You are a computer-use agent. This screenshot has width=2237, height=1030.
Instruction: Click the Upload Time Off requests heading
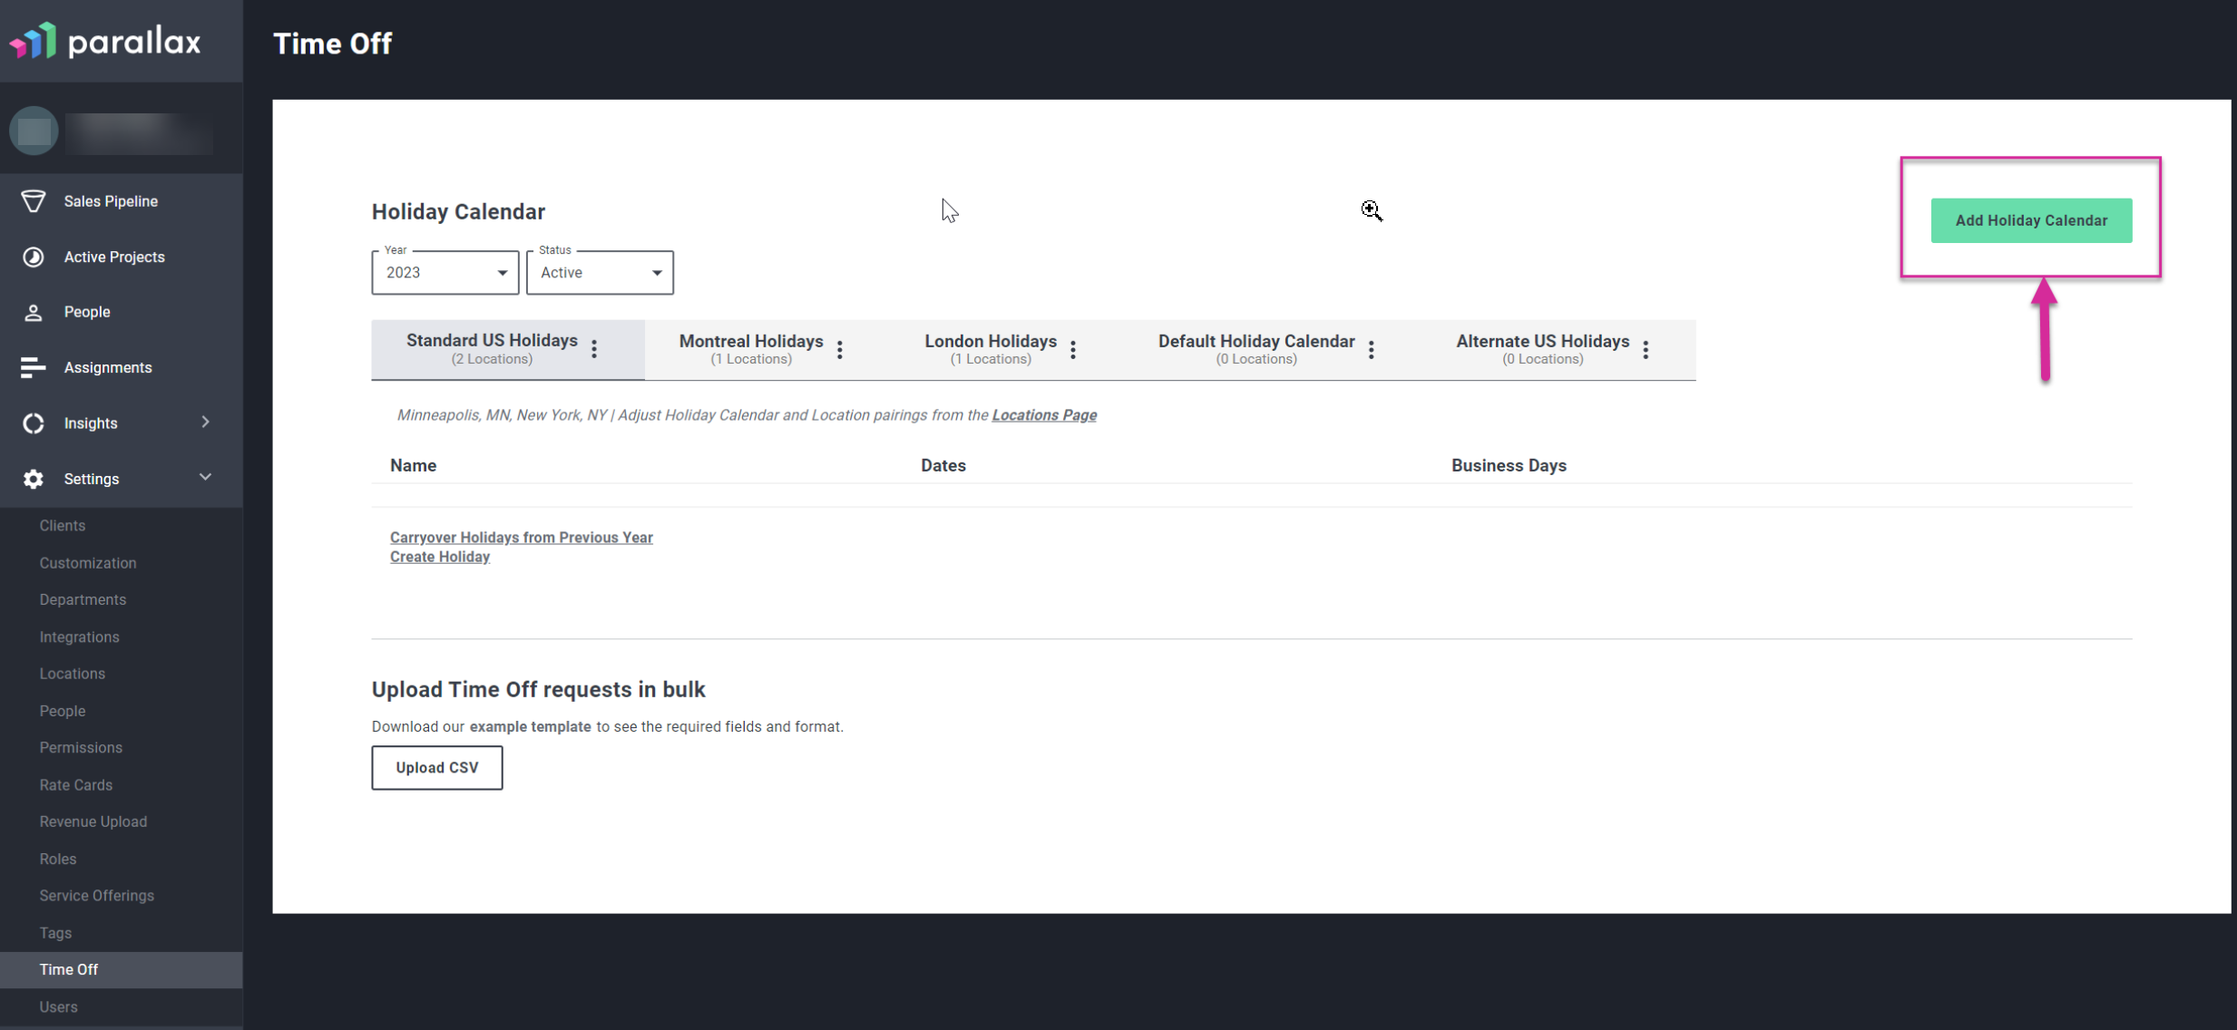tap(539, 690)
